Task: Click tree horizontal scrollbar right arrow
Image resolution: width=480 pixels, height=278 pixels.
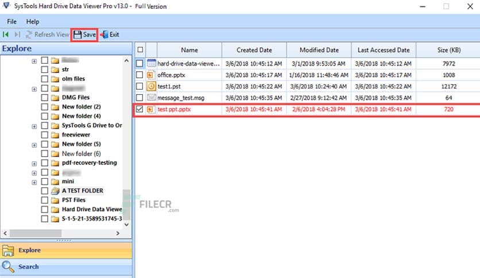Action: pos(118,233)
